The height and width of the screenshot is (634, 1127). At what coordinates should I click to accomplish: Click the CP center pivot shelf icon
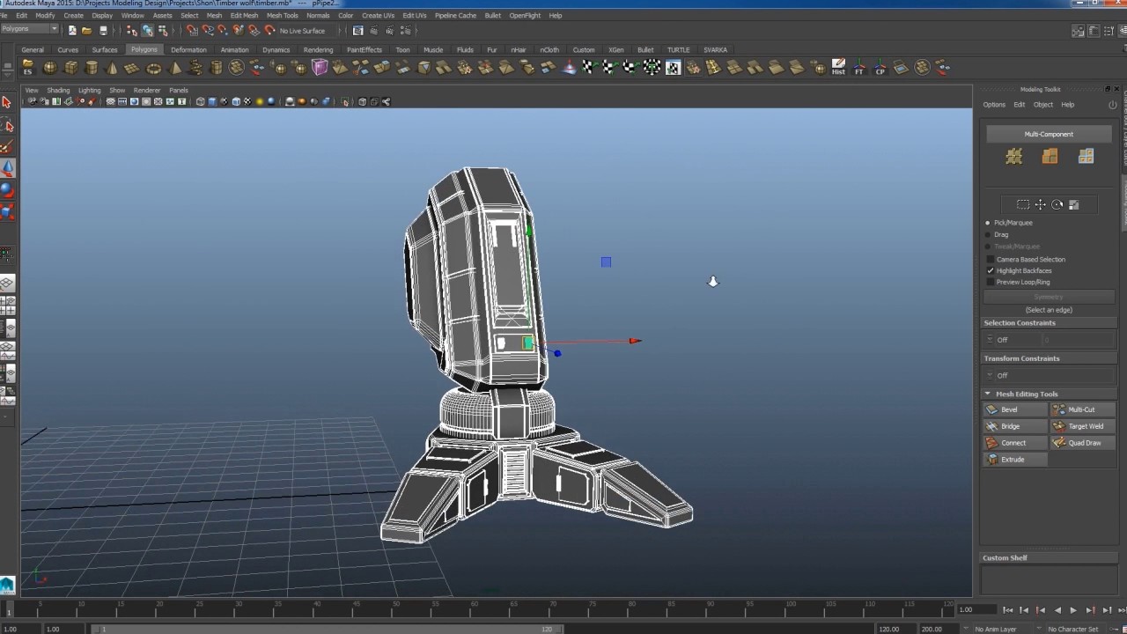880,68
